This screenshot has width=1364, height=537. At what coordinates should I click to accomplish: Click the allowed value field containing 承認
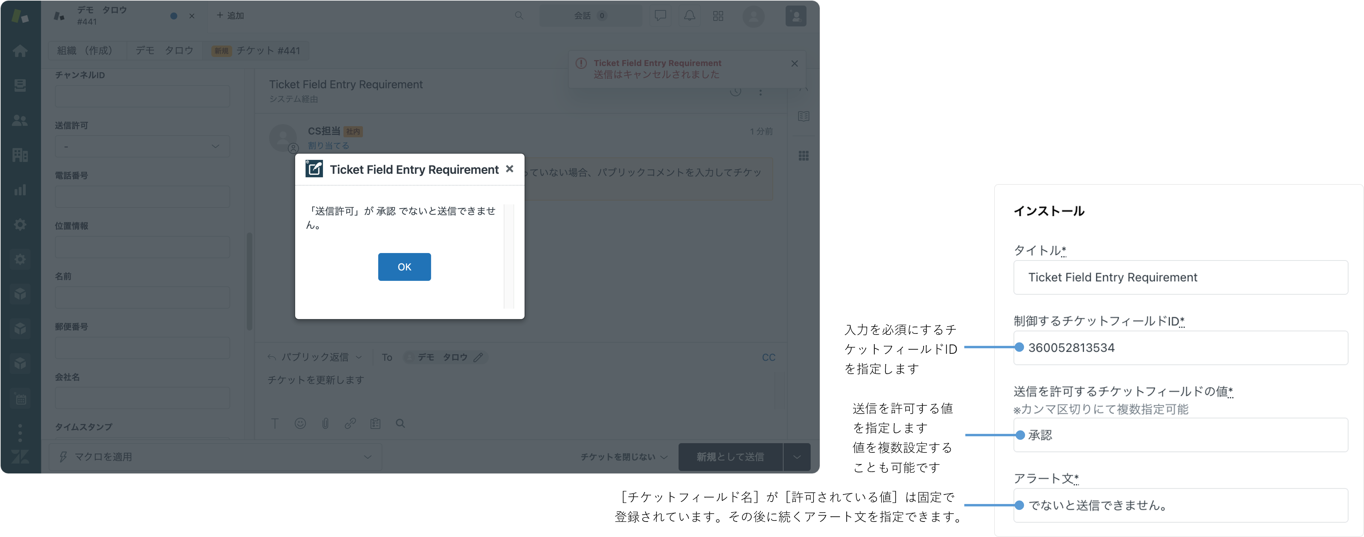pos(1180,435)
